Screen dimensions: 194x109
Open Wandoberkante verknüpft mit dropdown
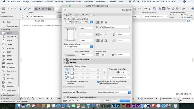[79, 22]
